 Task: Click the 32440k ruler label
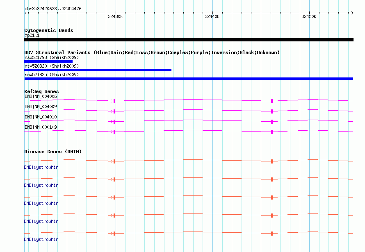point(212,16)
